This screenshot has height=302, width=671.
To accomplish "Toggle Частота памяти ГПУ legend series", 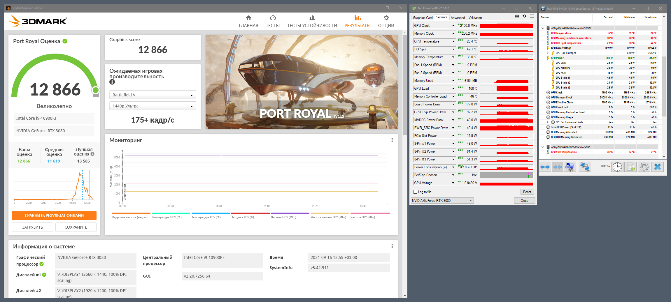I will pos(330,216).
